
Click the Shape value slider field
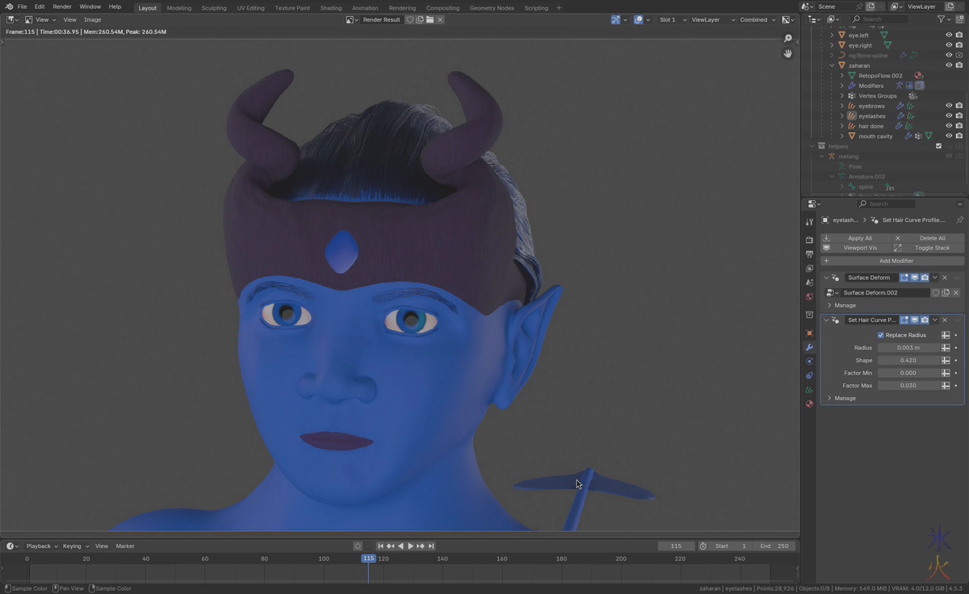point(908,360)
